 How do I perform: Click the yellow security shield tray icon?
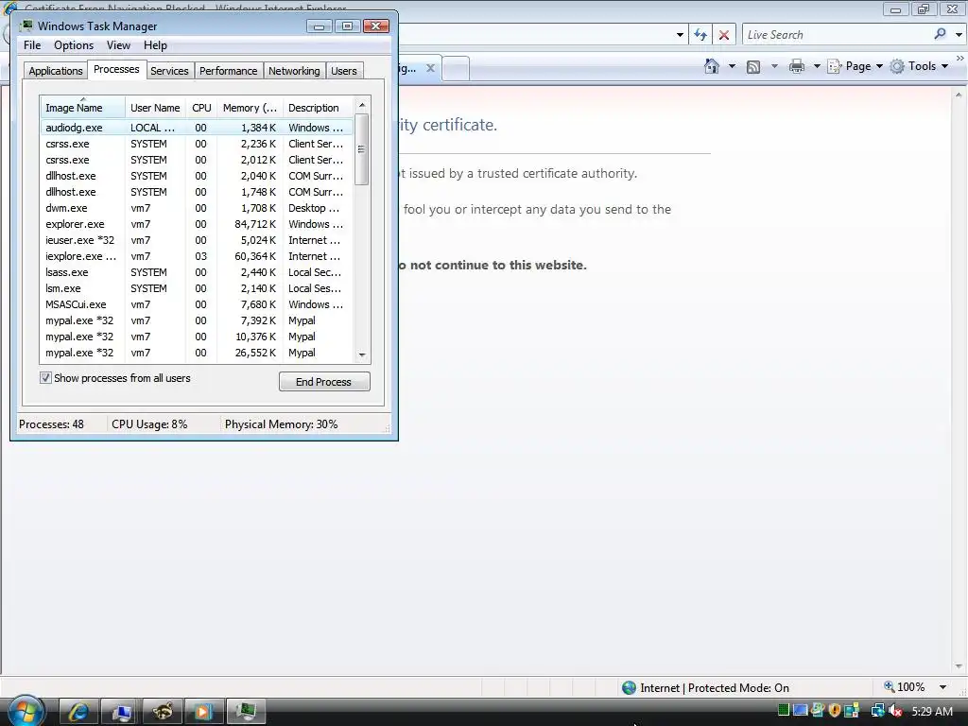tap(835, 711)
